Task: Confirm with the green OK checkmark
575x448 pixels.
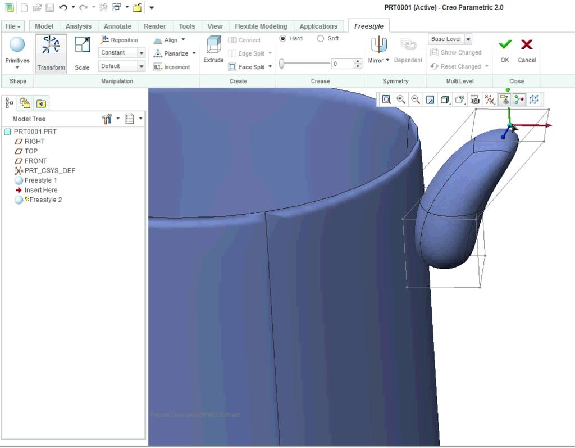Action: tap(505, 50)
